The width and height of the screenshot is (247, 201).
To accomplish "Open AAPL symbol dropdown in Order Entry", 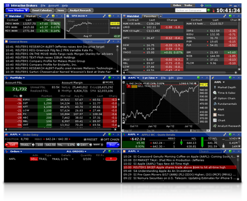I will point(15,135).
